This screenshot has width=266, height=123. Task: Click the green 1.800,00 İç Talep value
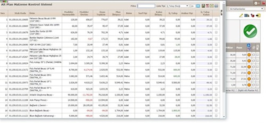point(176,110)
